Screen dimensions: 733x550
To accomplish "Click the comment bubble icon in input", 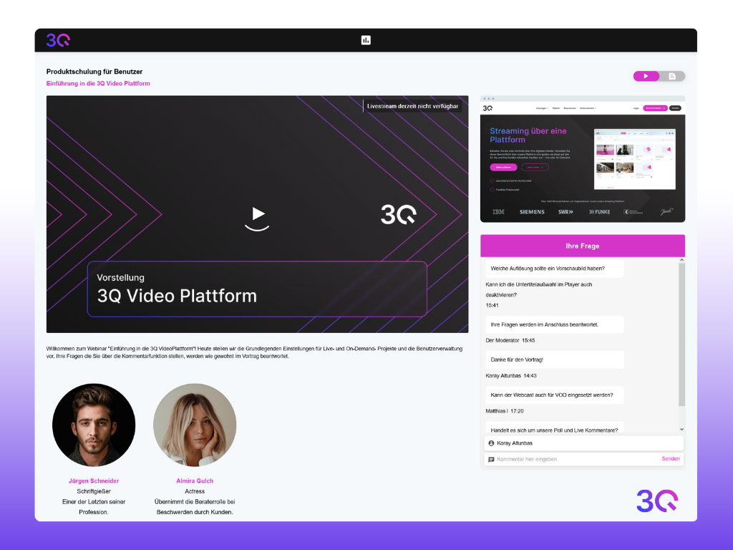I will click(491, 459).
